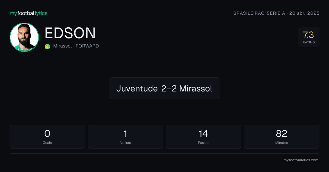This screenshot has height=172, width=329.
Task: Select the Passes stat card
Action: [203, 137]
